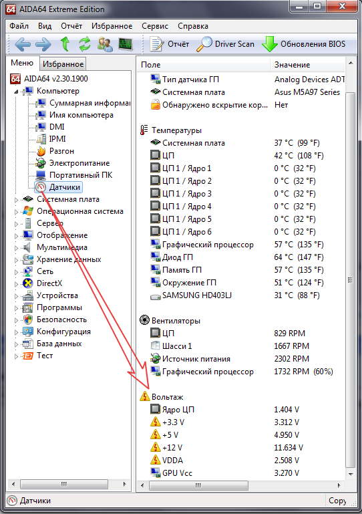Open the system monitor graph toolbar icon
362x514 pixels.
(126, 44)
